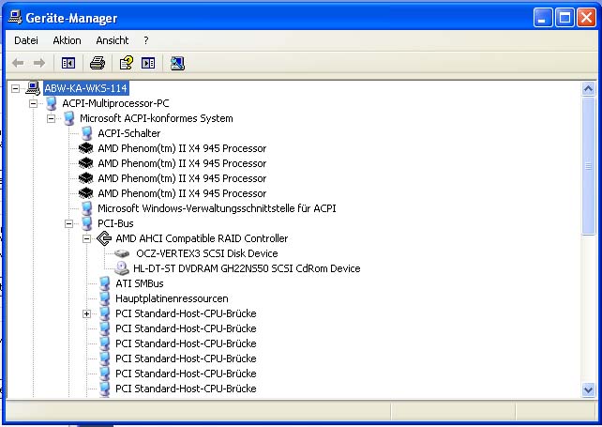
Task: Select HL-DT-ST DVDRAM GH22NS50 CdRom Device
Action: 247,268
